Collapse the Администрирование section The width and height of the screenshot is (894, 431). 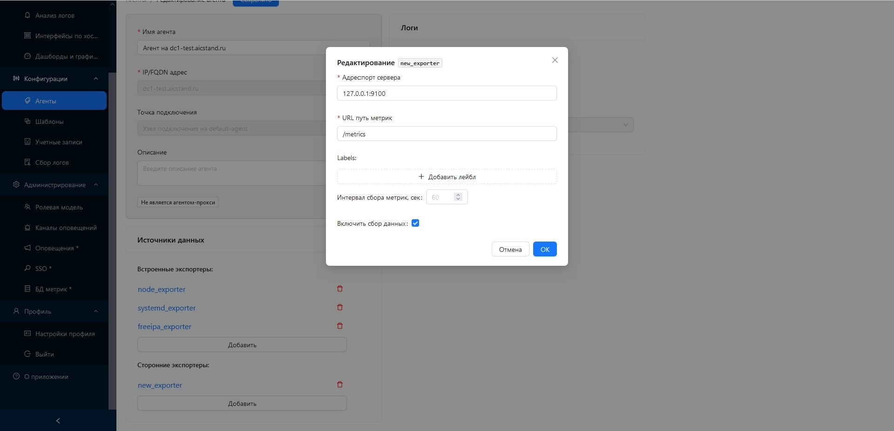tap(96, 185)
